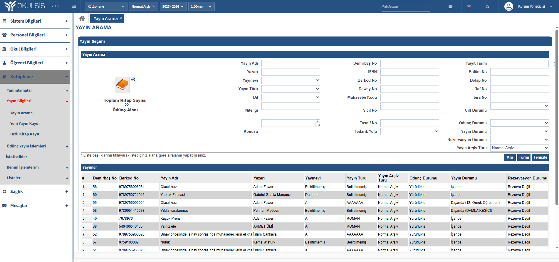The image size is (559, 262).
Task: Click the magnifier zoom icon beside book
Action: (x=133, y=80)
